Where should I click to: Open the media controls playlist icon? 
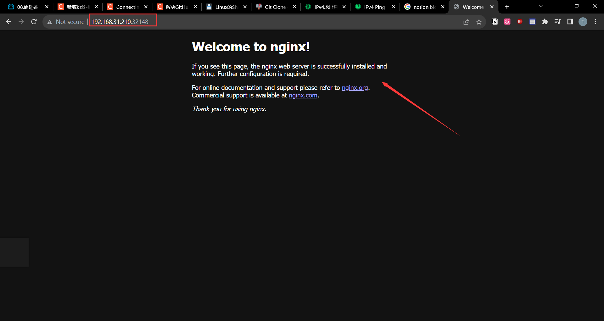557,22
